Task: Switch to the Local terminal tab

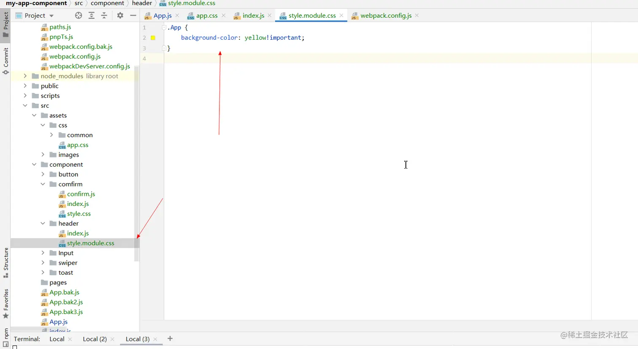Action: 57,339
